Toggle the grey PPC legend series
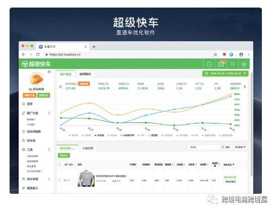Screen dimensions: 276x212 pyautogui.click(x=141, y=135)
